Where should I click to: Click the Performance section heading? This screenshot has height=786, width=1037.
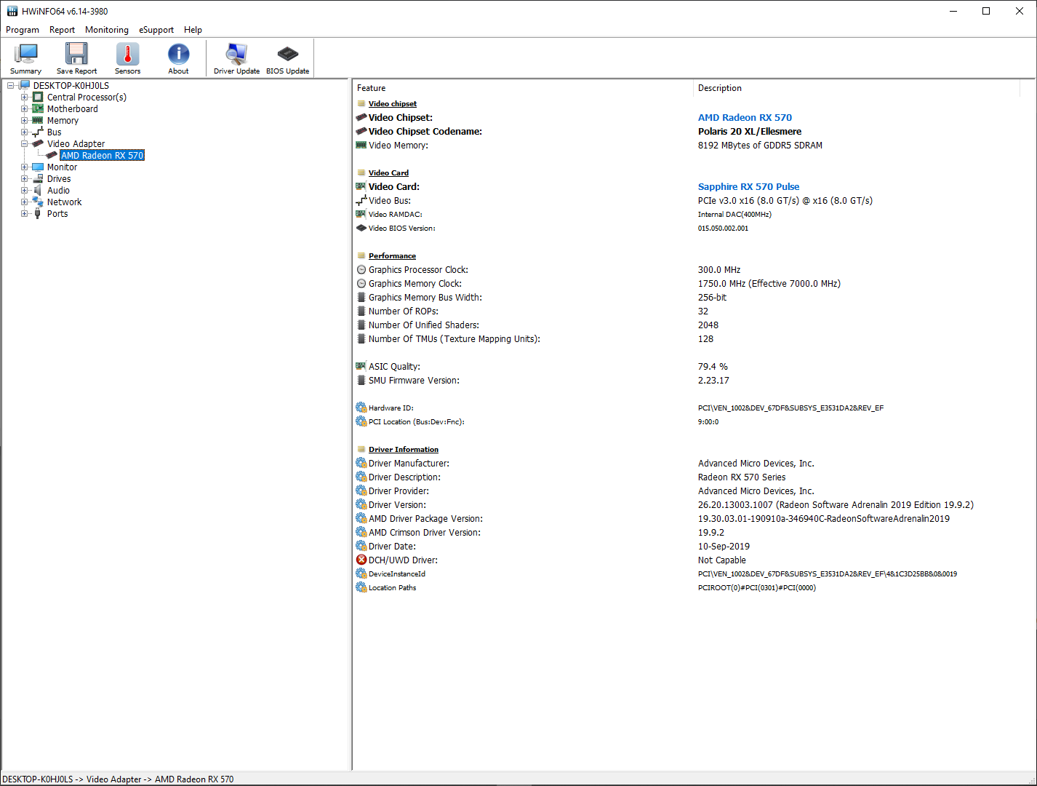(x=392, y=255)
